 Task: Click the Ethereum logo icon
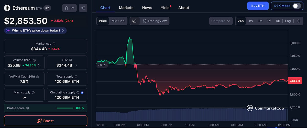[7, 8]
